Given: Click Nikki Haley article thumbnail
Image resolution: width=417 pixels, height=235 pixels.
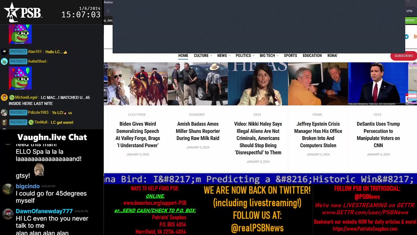Looking at the screenshot, I should coord(258,84).
